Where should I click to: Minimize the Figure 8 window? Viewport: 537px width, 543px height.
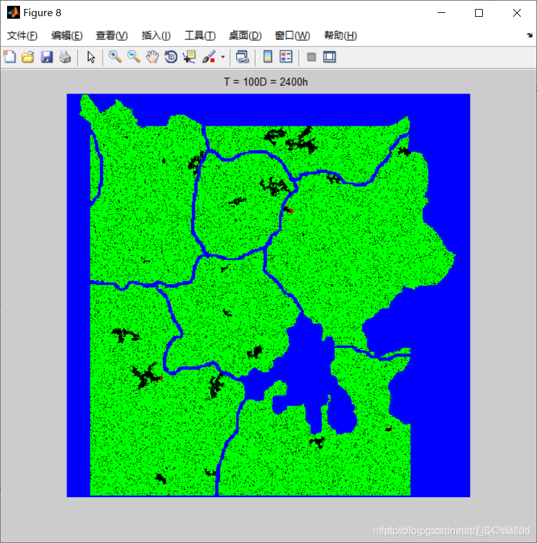pyautogui.click(x=441, y=13)
